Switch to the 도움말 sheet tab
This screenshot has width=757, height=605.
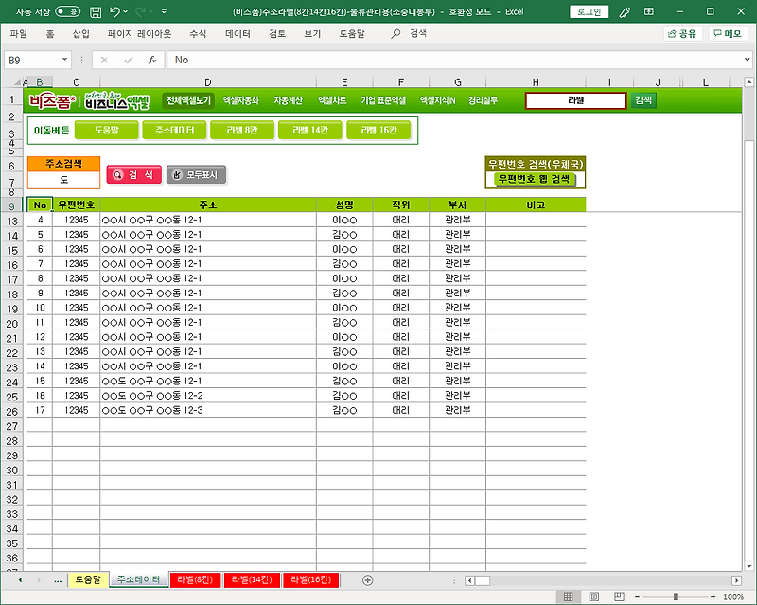pos(88,579)
